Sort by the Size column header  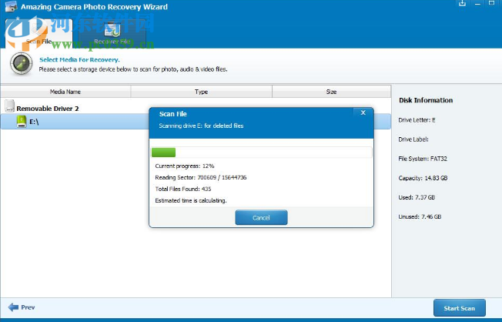(x=331, y=92)
